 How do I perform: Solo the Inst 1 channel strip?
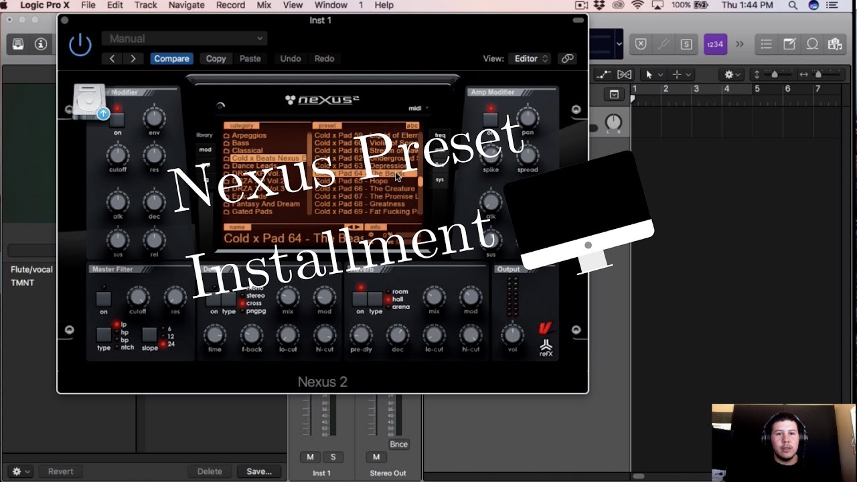(333, 457)
